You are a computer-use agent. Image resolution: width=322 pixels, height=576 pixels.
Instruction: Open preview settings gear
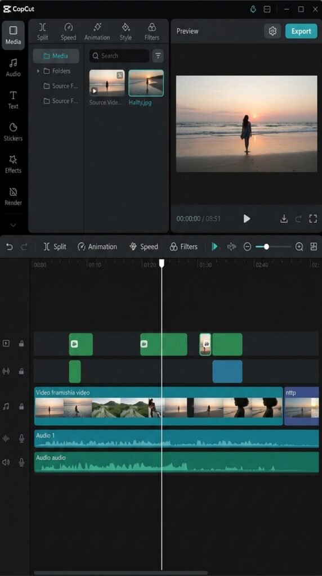coord(272,31)
